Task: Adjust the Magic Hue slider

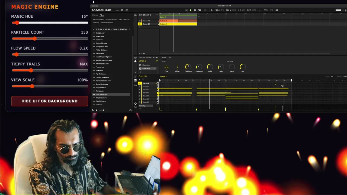Action: pos(50,23)
